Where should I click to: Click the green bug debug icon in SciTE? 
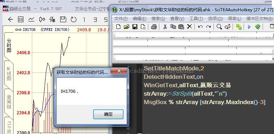258,27
